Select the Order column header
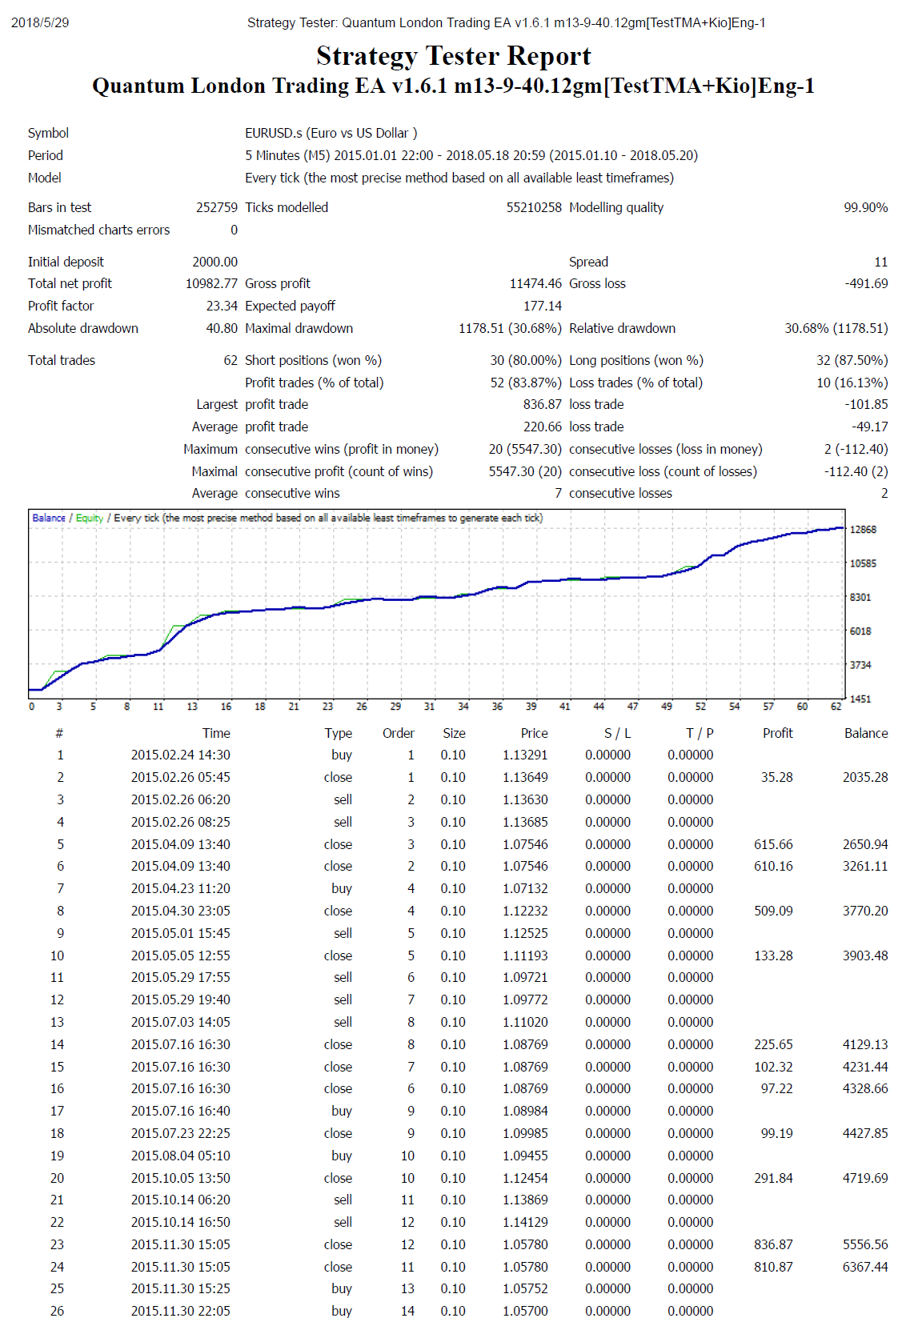 point(399,733)
